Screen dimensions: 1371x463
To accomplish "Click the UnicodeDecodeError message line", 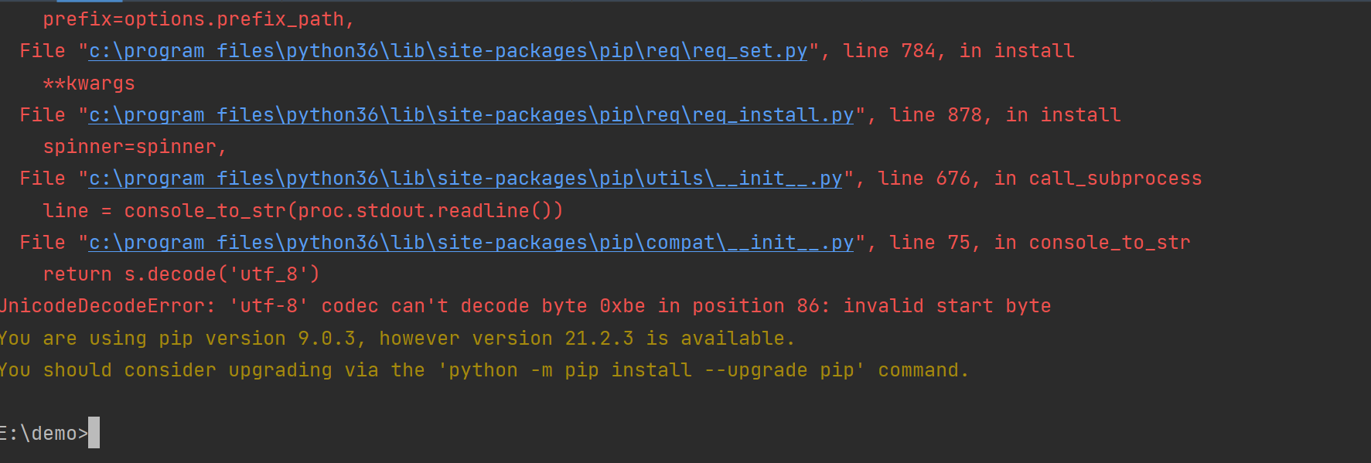I will pos(525,306).
